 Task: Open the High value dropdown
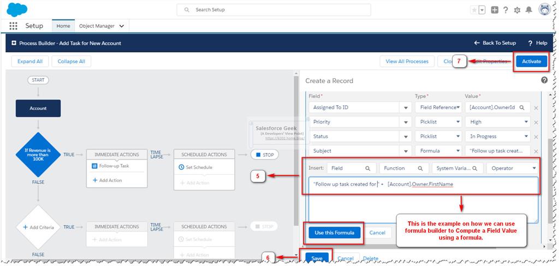(498, 122)
